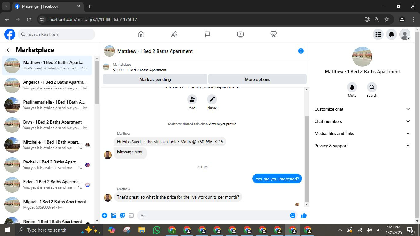Open Angelica's chat conversation
Viewport: 420px width, 236px height.
tap(47, 85)
